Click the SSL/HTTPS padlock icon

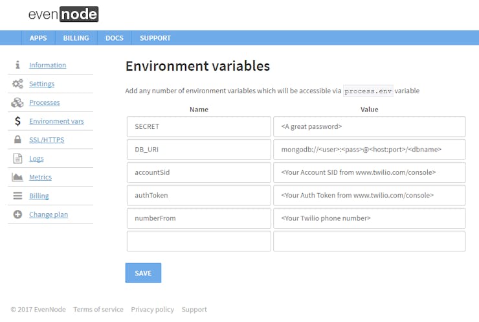click(x=17, y=140)
